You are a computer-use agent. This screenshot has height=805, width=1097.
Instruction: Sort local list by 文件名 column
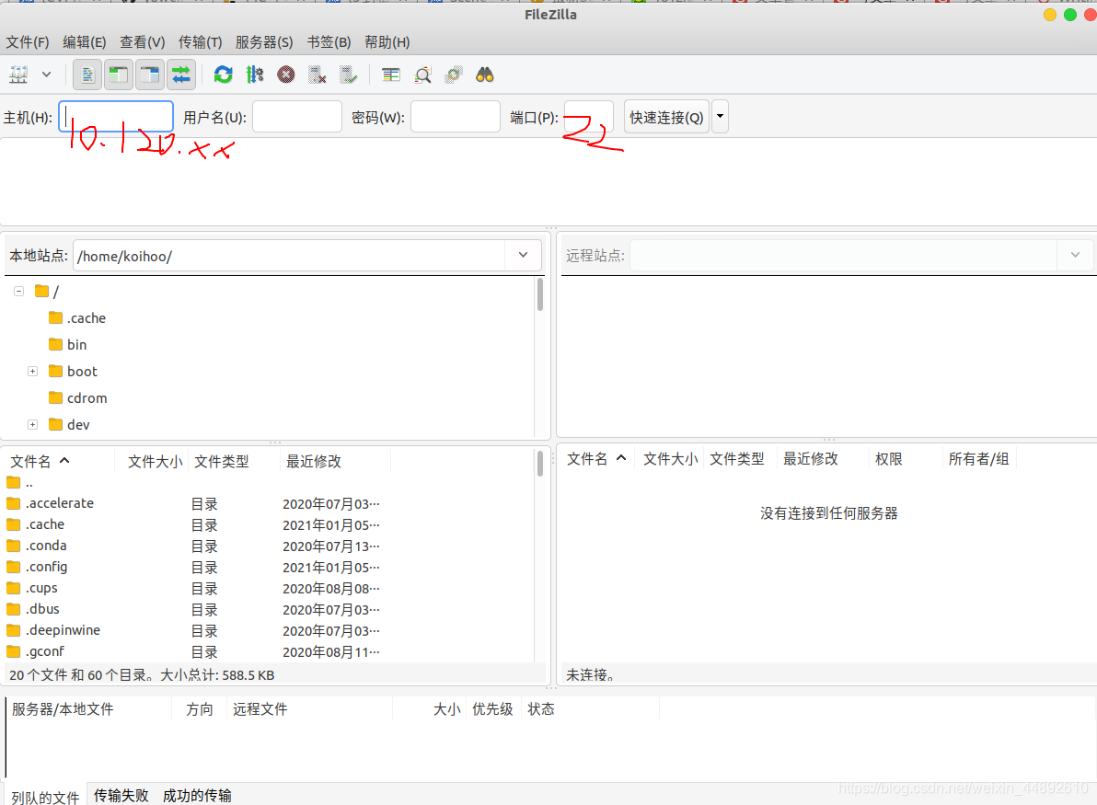(59, 461)
